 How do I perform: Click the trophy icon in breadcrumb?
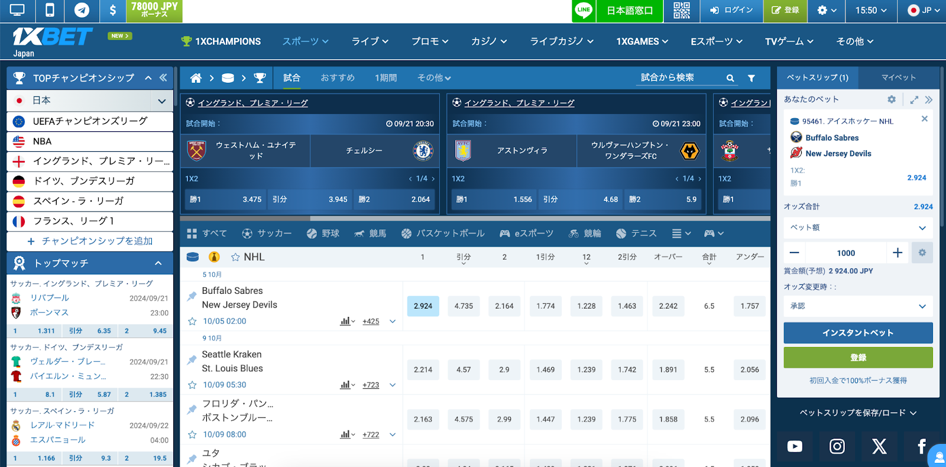pyautogui.click(x=260, y=78)
